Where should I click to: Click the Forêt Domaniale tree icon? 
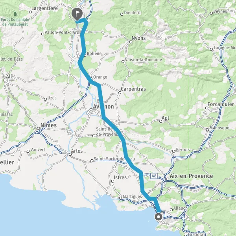(x=15, y=14)
